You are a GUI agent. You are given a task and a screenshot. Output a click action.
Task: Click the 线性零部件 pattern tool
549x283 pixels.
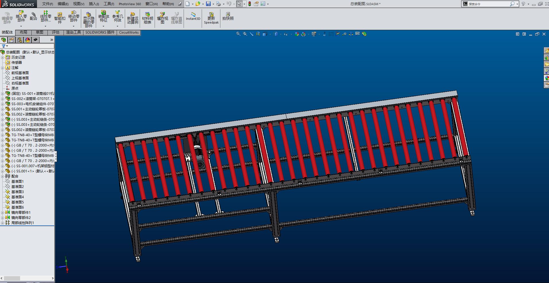[46, 16]
